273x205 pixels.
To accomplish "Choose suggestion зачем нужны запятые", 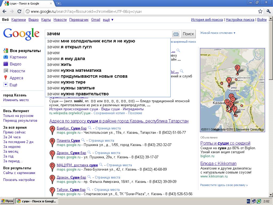I will (x=71, y=88).
